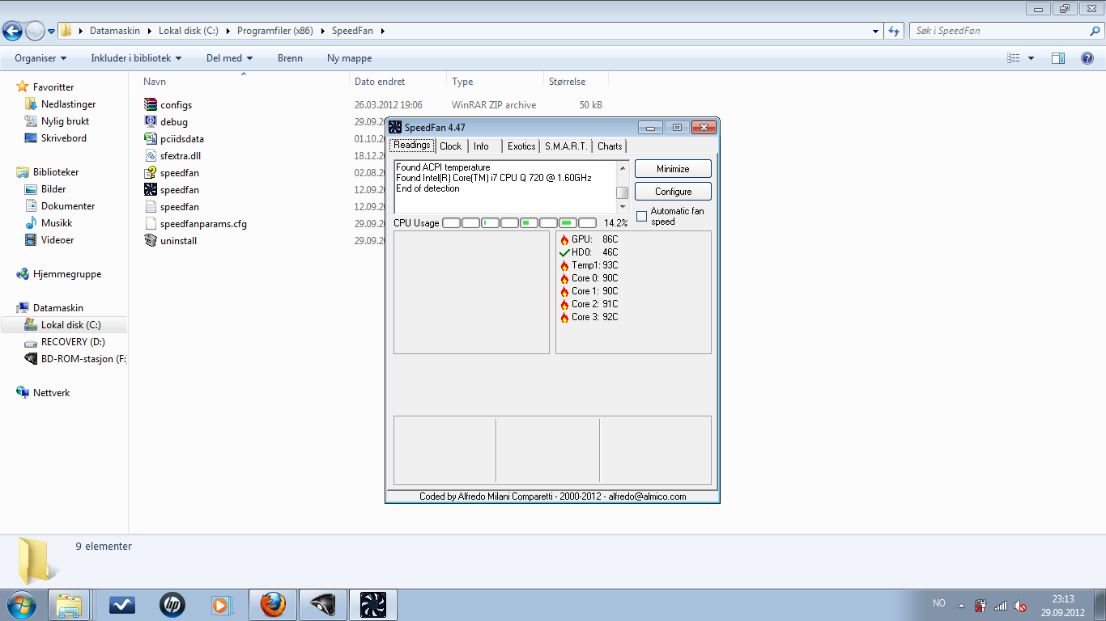Open the Dokumenter library
The width and height of the screenshot is (1106, 621).
(x=68, y=206)
